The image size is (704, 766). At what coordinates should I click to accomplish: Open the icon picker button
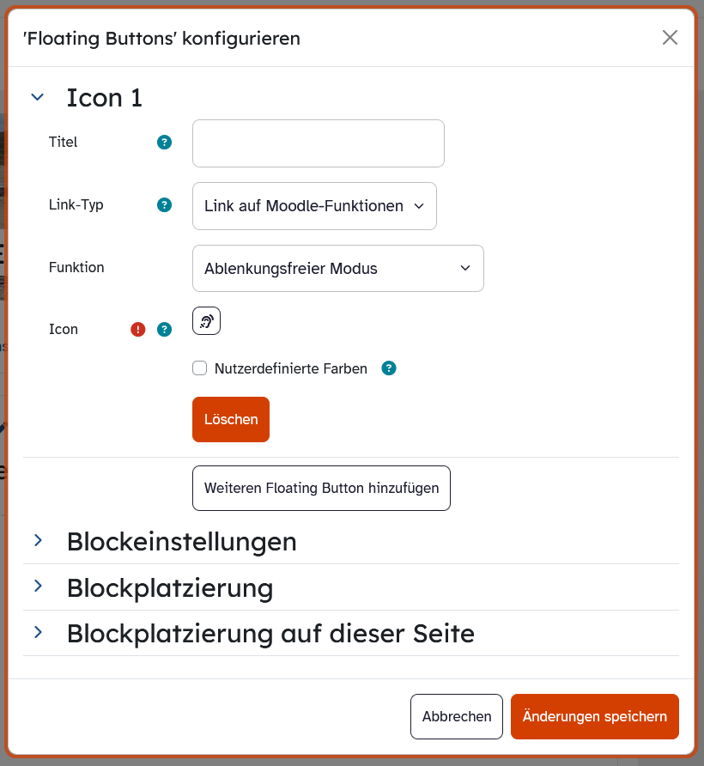pos(207,321)
